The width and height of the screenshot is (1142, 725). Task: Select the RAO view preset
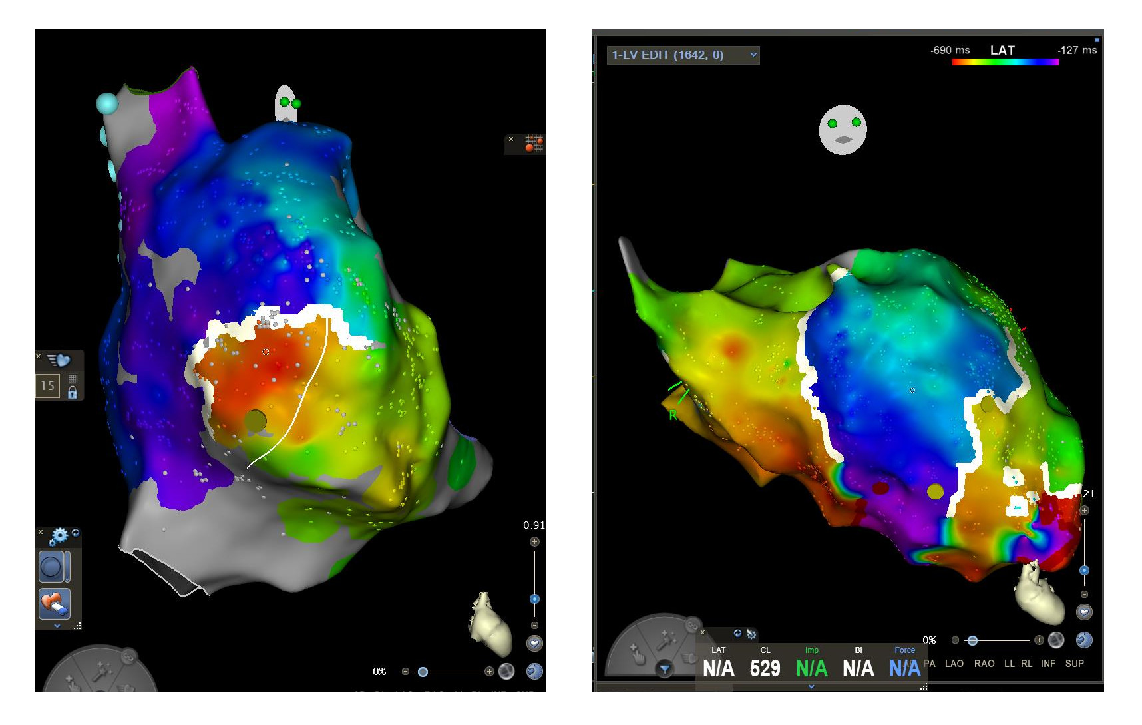(x=984, y=664)
